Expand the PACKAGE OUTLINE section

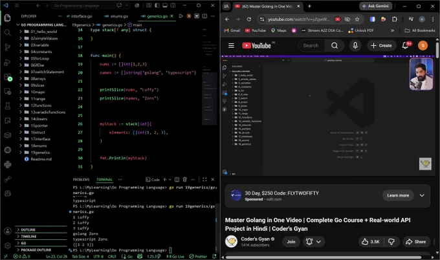[41, 250]
